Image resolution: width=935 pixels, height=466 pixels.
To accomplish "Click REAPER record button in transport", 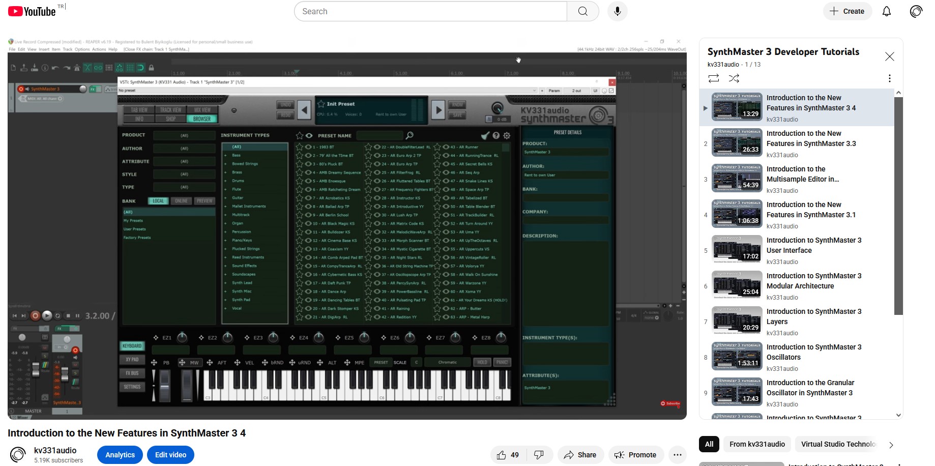I will [35, 316].
